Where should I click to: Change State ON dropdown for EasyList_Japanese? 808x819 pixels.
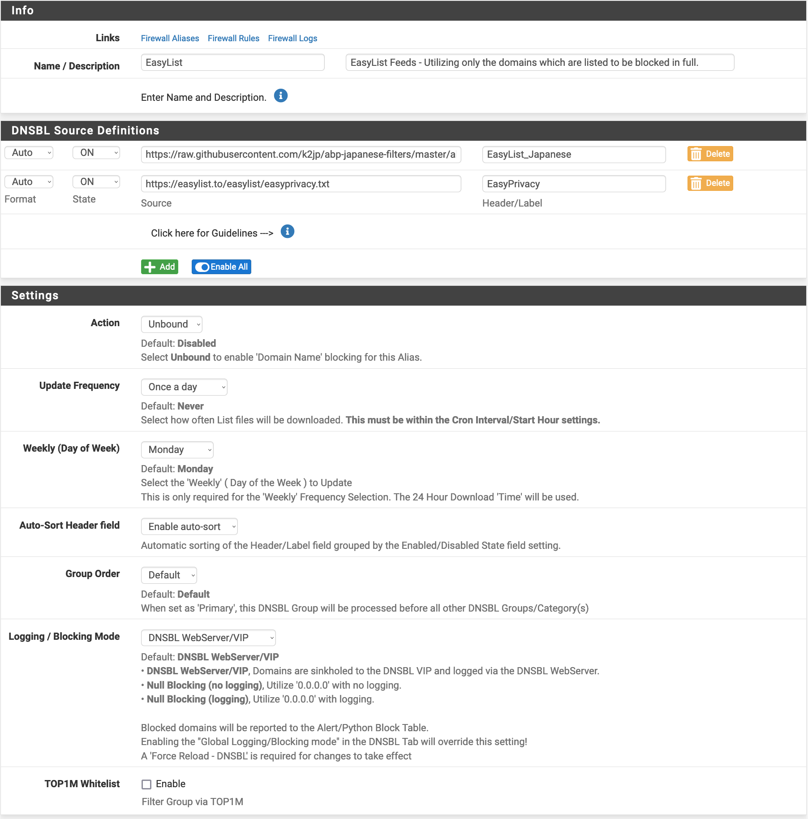96,153
